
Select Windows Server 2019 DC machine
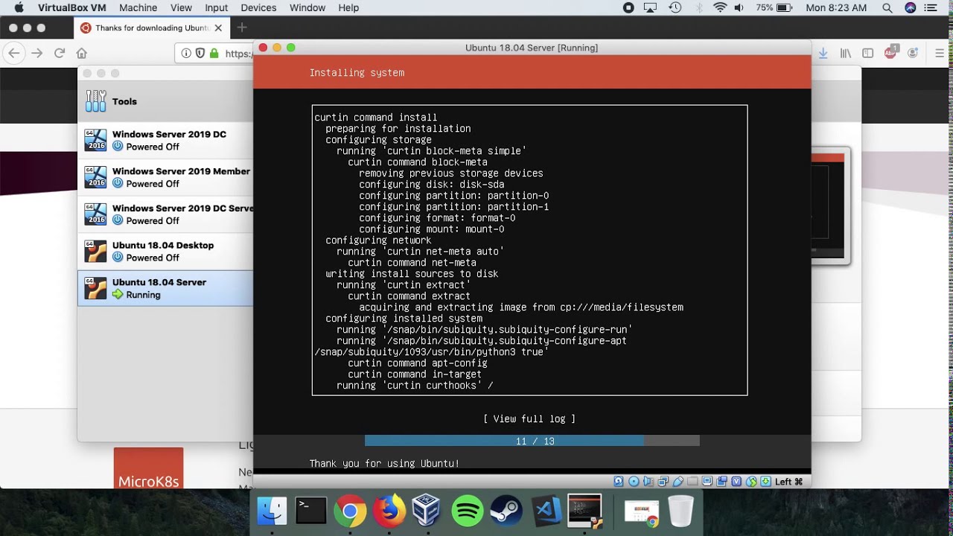coord(165,141)
